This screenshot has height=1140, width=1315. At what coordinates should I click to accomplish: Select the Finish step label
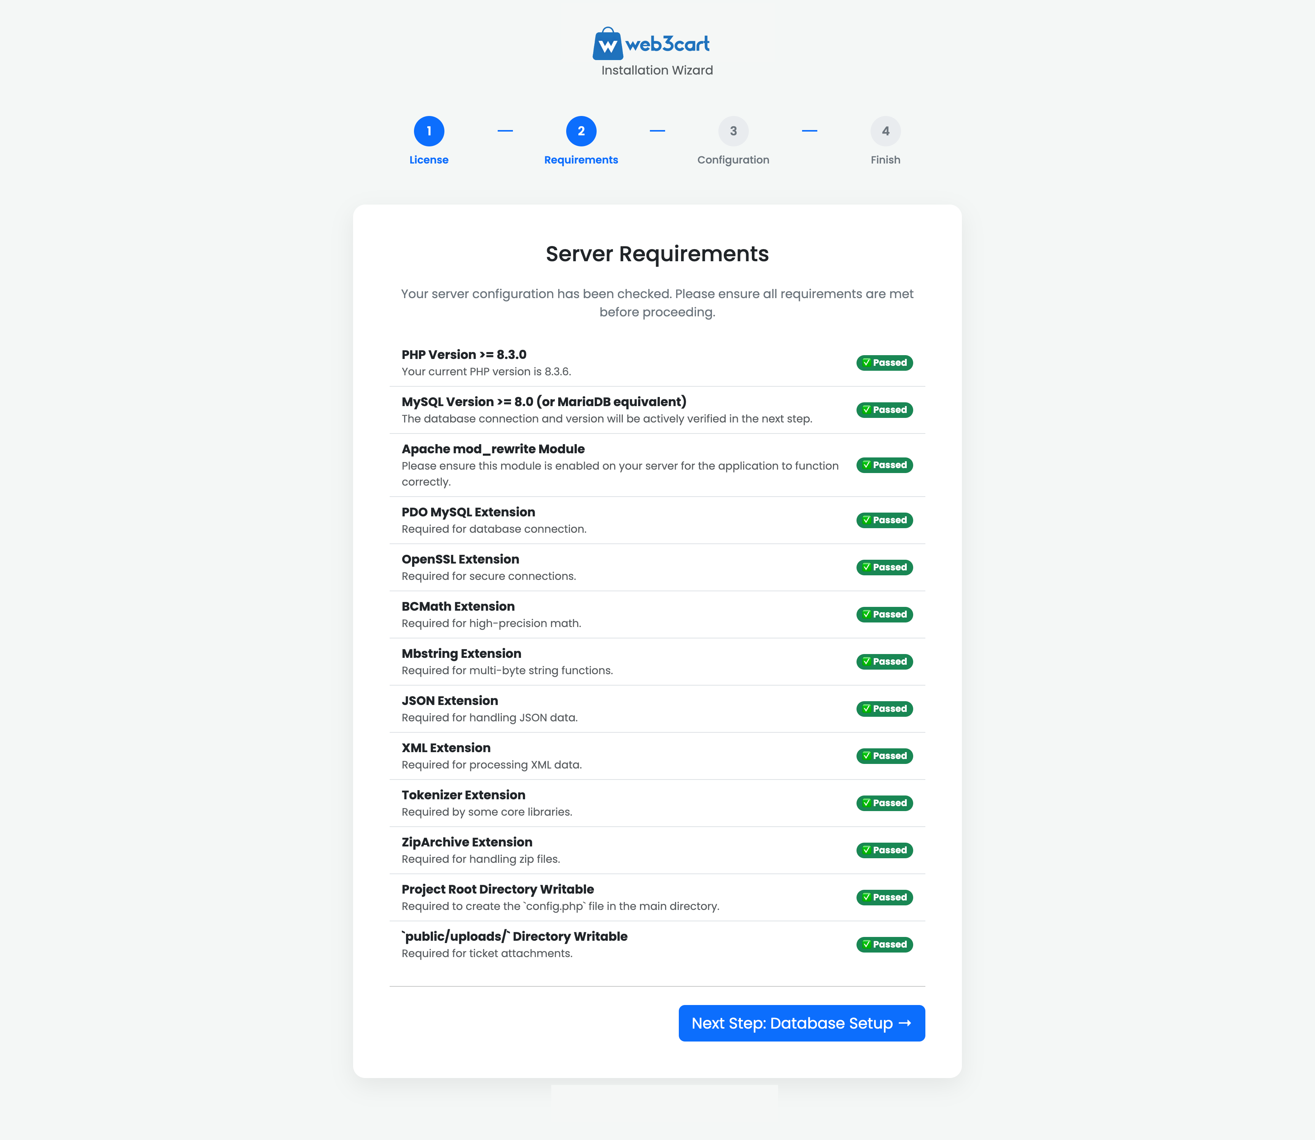pos(885,160)
